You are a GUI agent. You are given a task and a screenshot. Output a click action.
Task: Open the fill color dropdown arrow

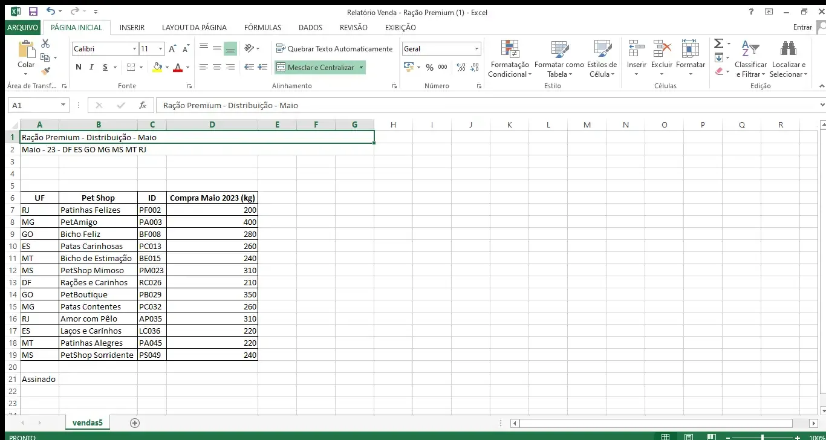pyautogui.click(x=167, y=67)
